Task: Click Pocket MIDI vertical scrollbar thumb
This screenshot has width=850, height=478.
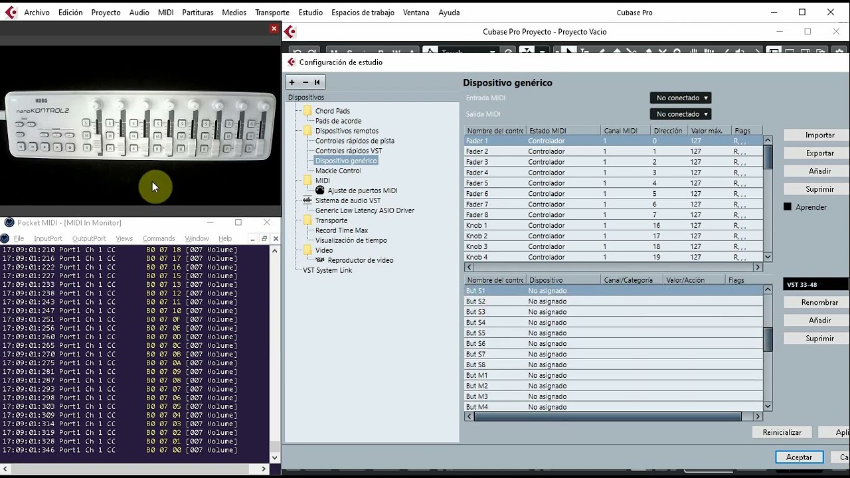Action: [275, 446]
